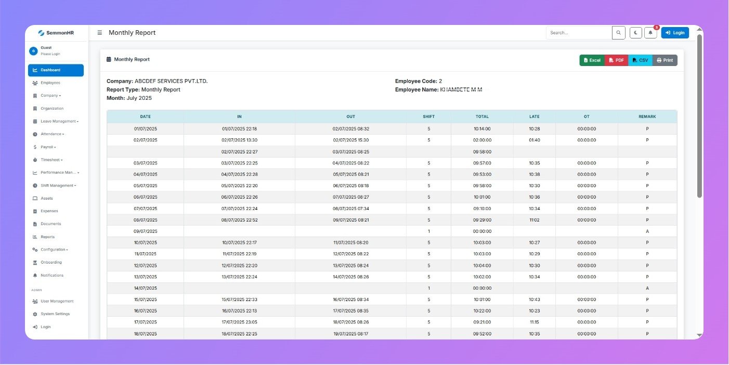The height and width of the screenshot is (365, 729).
Task: Select the Dashboard icon in sidebar
Action: [x=35, y=70]
